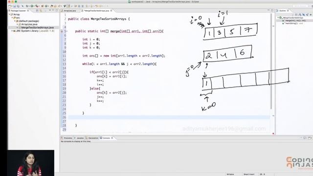
Task: Collapse the src folder node
Action: 12,18
